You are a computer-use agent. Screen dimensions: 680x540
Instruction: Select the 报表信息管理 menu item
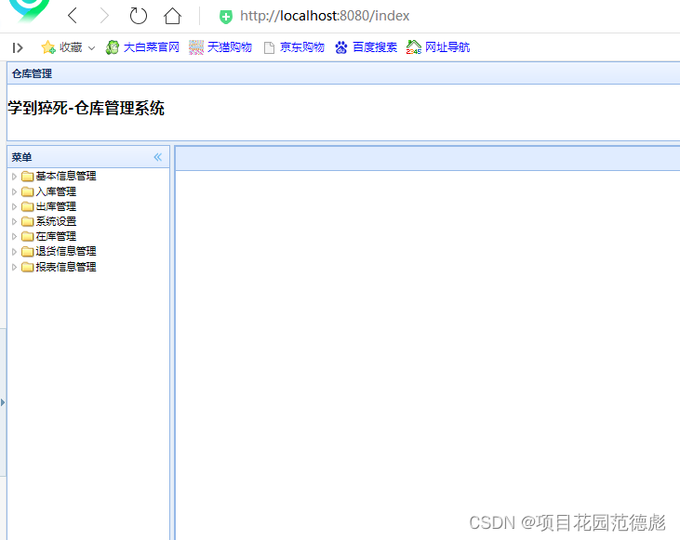pos(66,267)
